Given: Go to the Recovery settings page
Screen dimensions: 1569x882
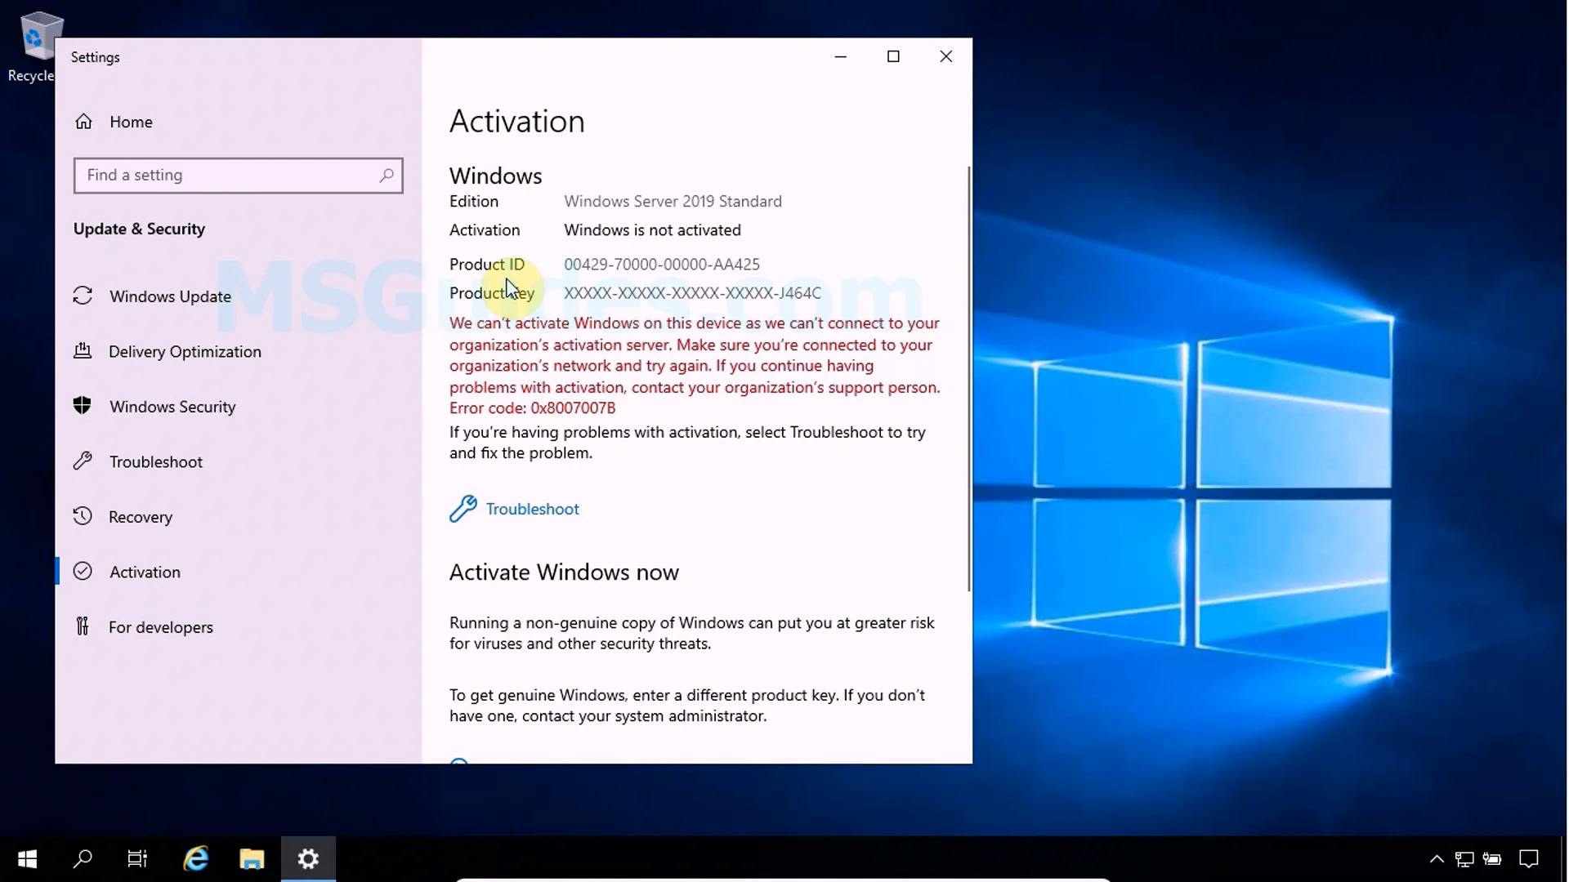Looking at the screenshot, I should pos(141,517).
